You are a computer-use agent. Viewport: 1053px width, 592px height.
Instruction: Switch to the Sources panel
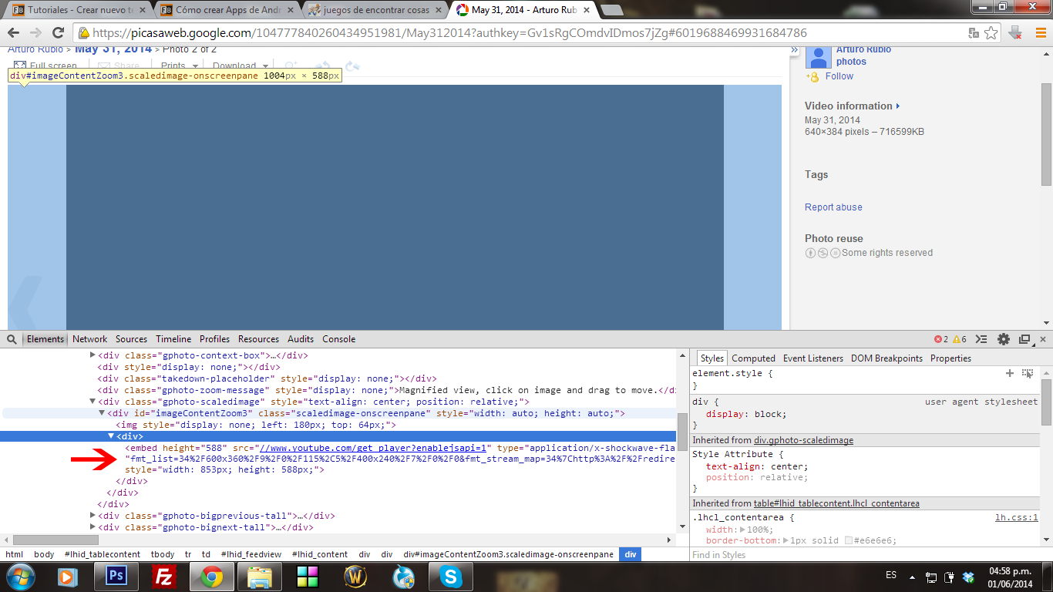(131, 339)
